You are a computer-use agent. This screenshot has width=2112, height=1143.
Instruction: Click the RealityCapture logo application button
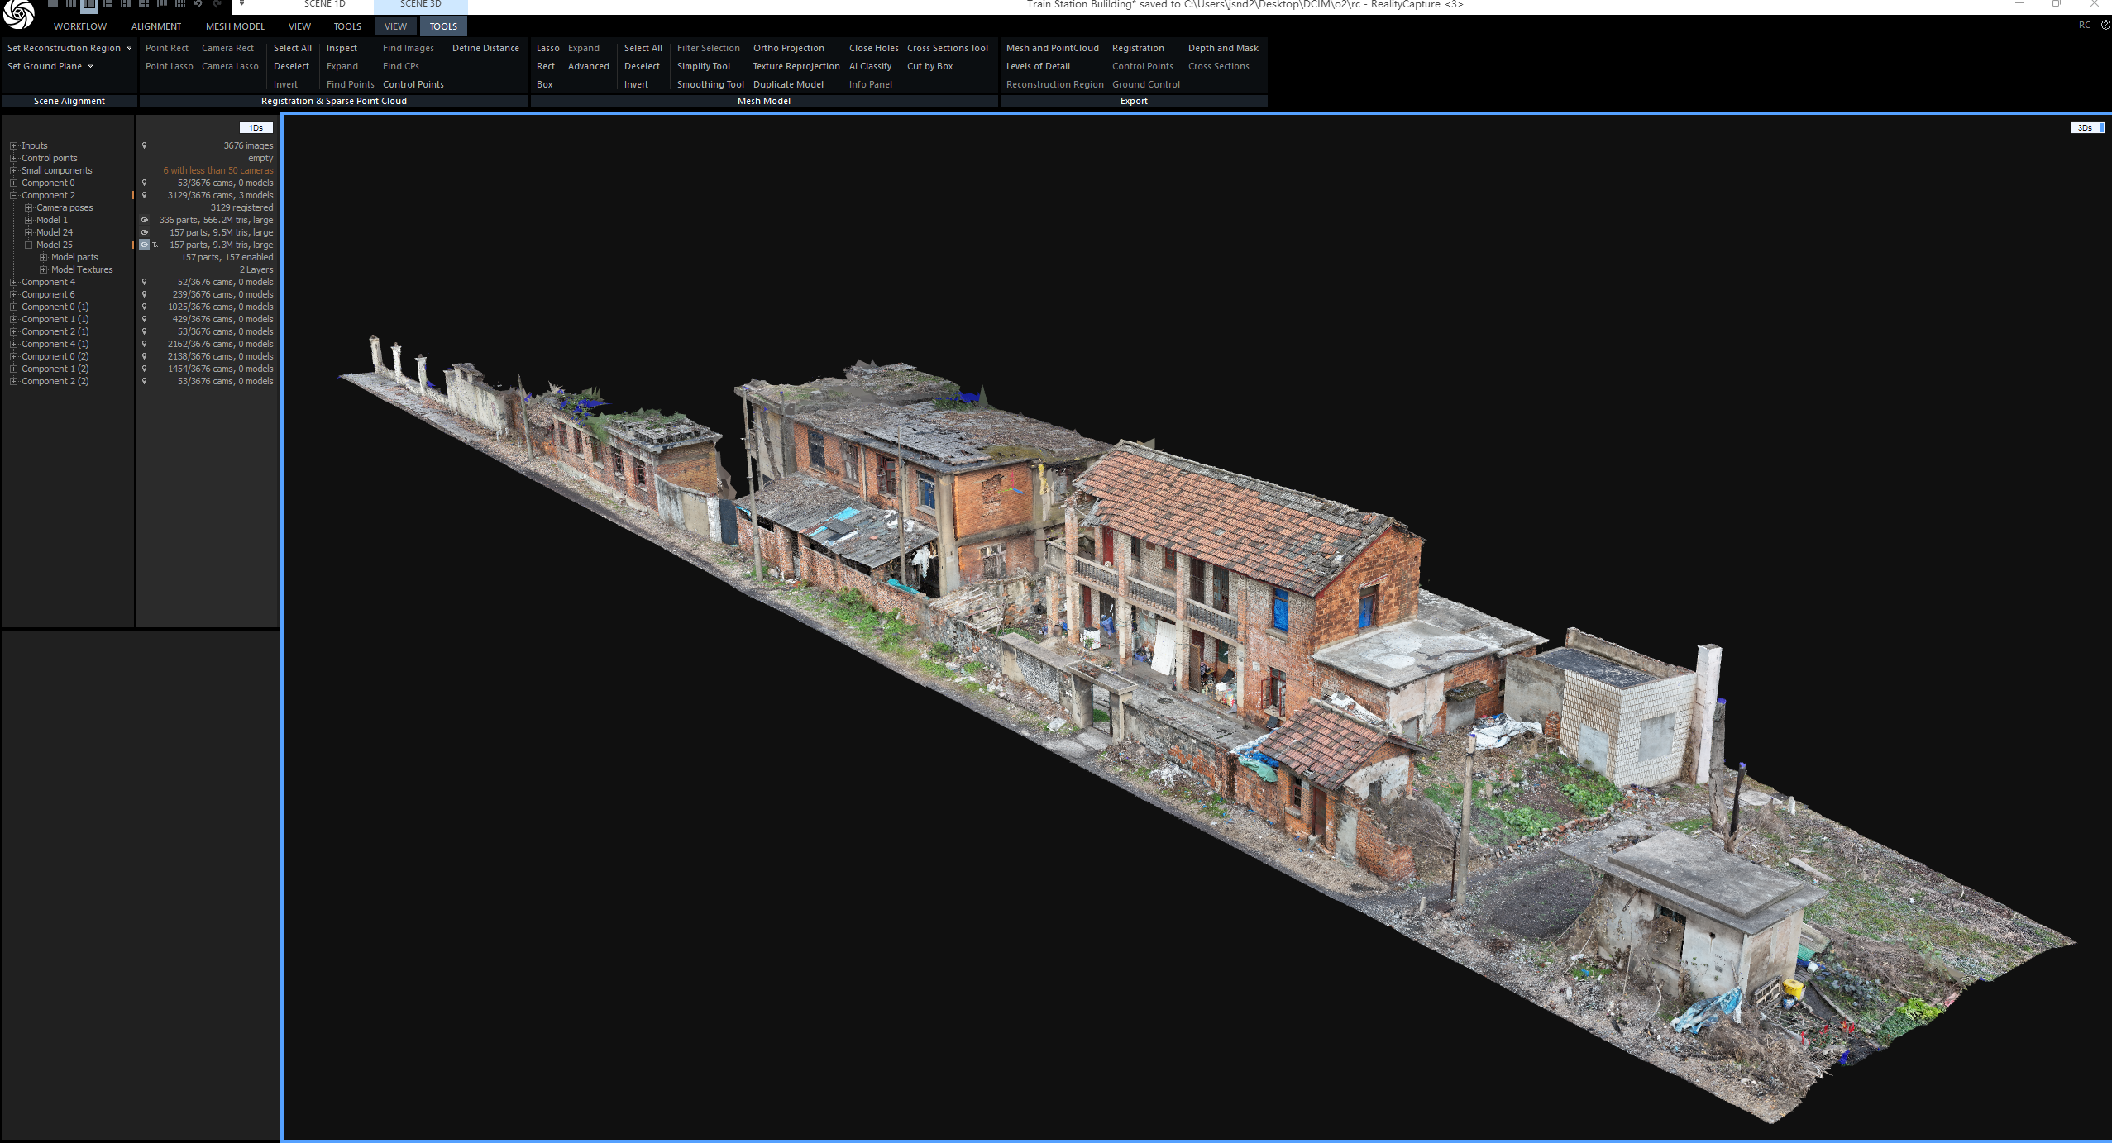(19, 14)
